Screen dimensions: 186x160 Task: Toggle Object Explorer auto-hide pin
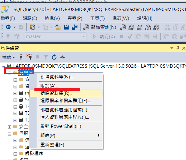coord(178,48)
